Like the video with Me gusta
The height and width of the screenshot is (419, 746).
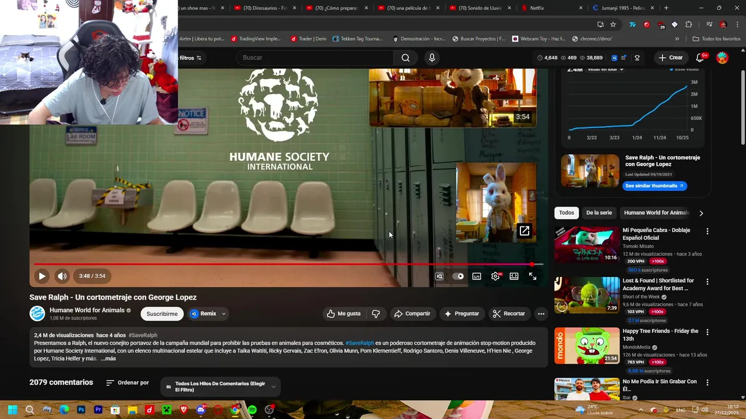343,314
